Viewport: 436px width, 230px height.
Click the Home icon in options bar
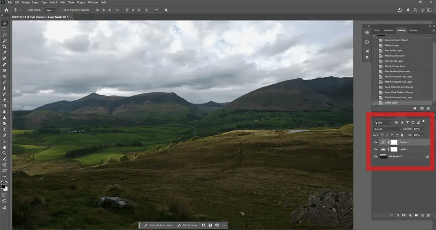point(7,10)
